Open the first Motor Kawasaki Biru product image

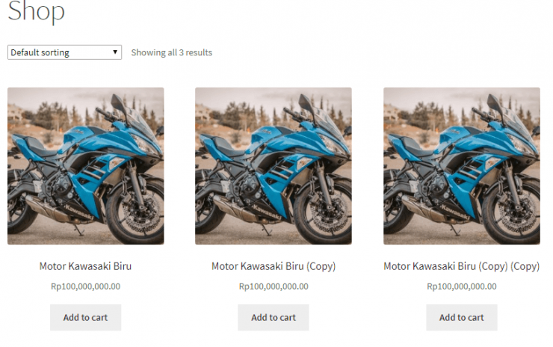(x=86, y=166)
